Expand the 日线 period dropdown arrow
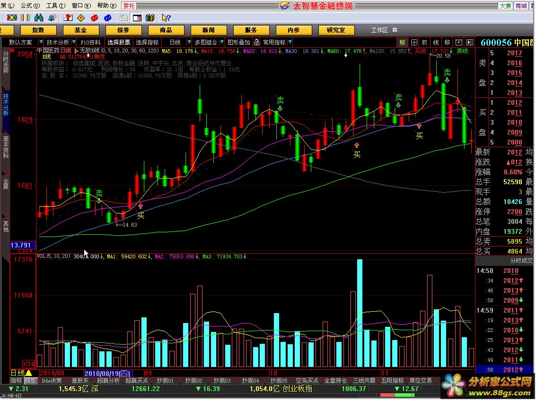 click(x=189, y=42)
